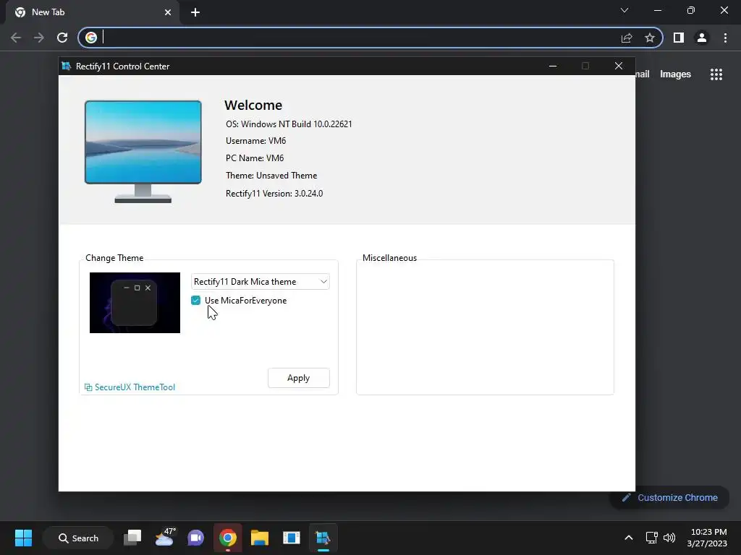Click the Rectify11 Control Center title icon

coord(67,66)
